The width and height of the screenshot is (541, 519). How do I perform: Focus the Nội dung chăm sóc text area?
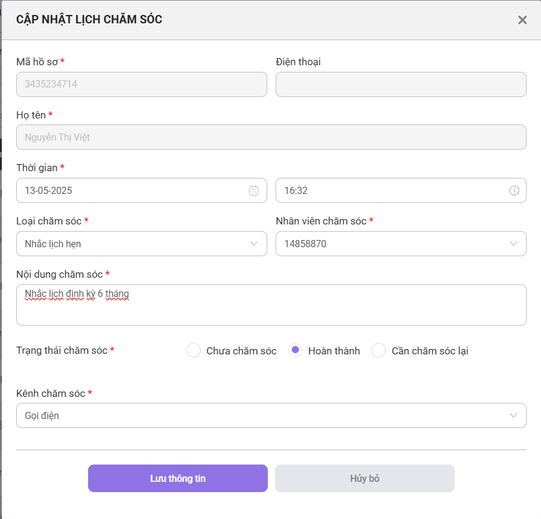[271, 305]
